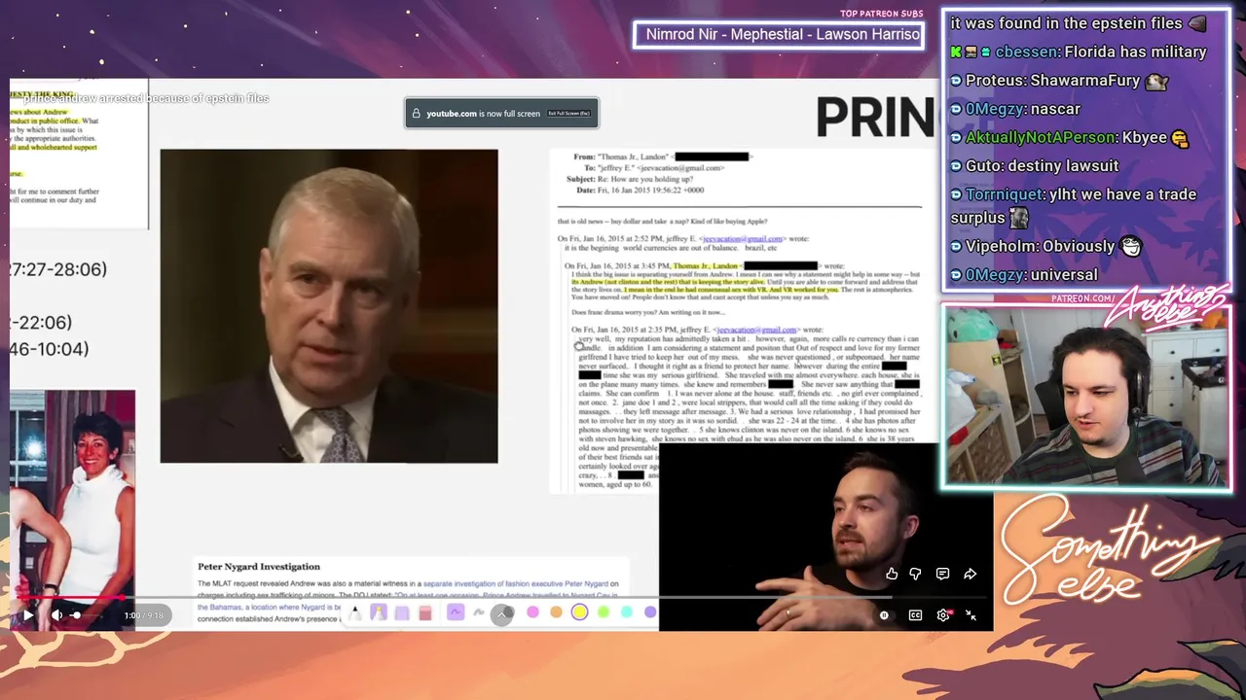Click chat username Torrniquet
Screen dimensions: 1246x700
click(1005, 194)
